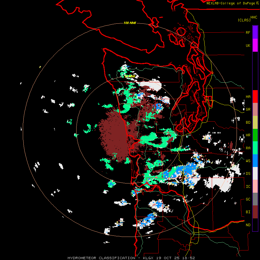Image resolution: width=260 pixels, height=260 pixels.
Task: Select the yellow BD legend swatch
Action: pos(255,122)
